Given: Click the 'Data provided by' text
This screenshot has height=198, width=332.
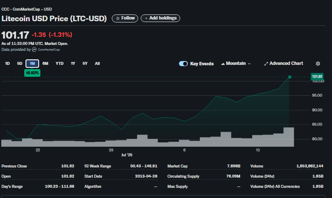Looking at the screenshot, I should (x=16, y=50).
